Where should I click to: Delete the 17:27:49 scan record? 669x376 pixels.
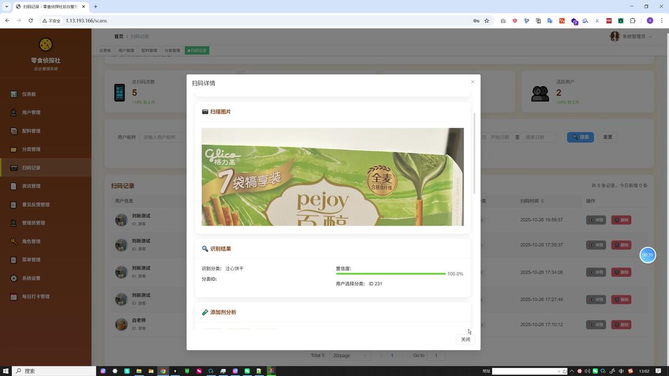[x=621, y=299]
